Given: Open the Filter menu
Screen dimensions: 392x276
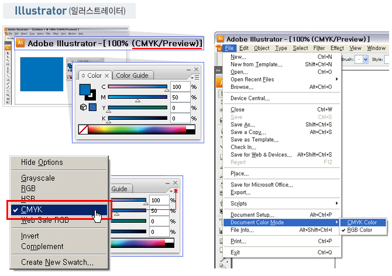Looking at the screenshot, I should click(x=319, y=48).
